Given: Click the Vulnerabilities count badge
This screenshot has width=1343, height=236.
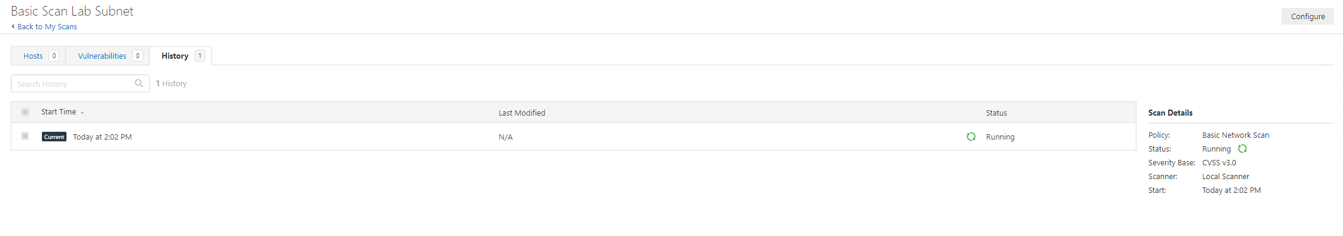Looking at the screenshot, I should point(138,56).
